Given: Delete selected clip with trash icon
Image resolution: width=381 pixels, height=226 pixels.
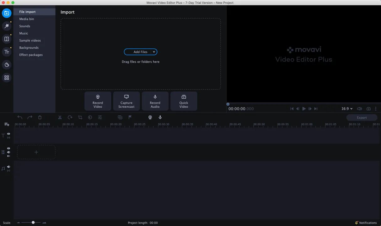Looking at the screenshot, I should tap(40, 117).
